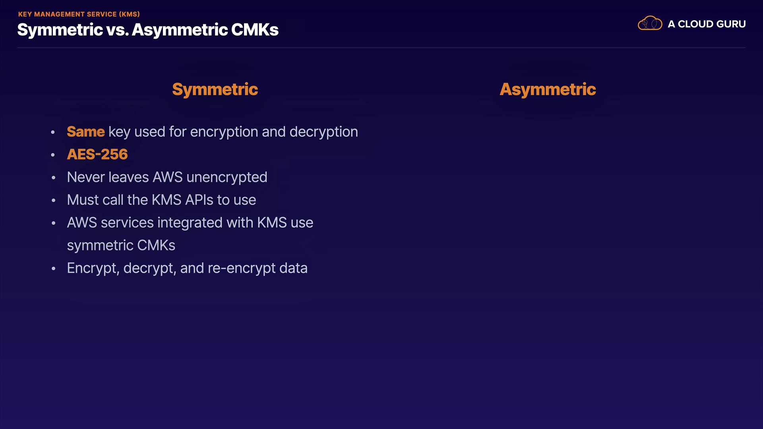Click the "Must call the KMS APIs to use" bullet
The width and height of the screenshot is (763, 429).
161,200
